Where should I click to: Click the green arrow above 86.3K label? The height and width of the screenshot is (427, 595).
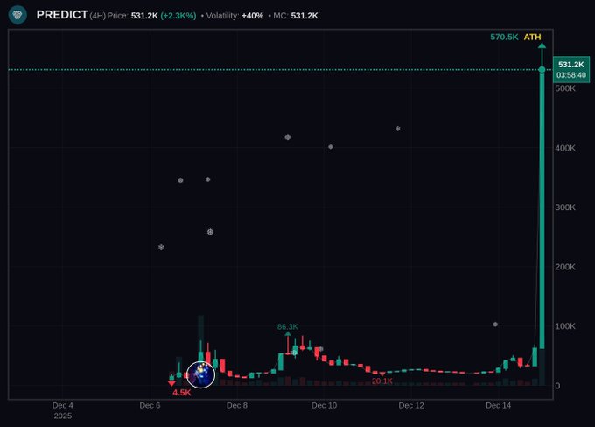pyautogui.click(x=288, y=335)
